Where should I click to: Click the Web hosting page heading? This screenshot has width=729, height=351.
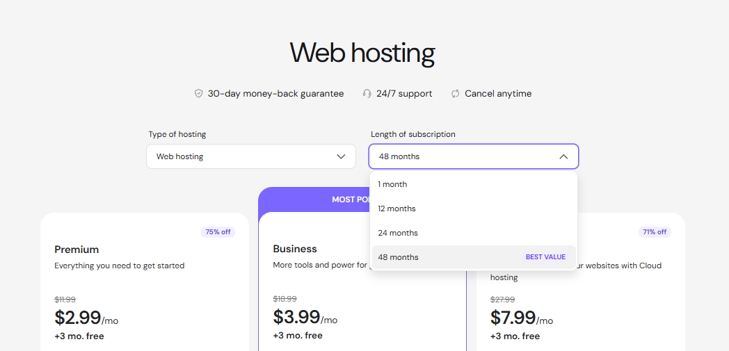click(x=362, y=53)
